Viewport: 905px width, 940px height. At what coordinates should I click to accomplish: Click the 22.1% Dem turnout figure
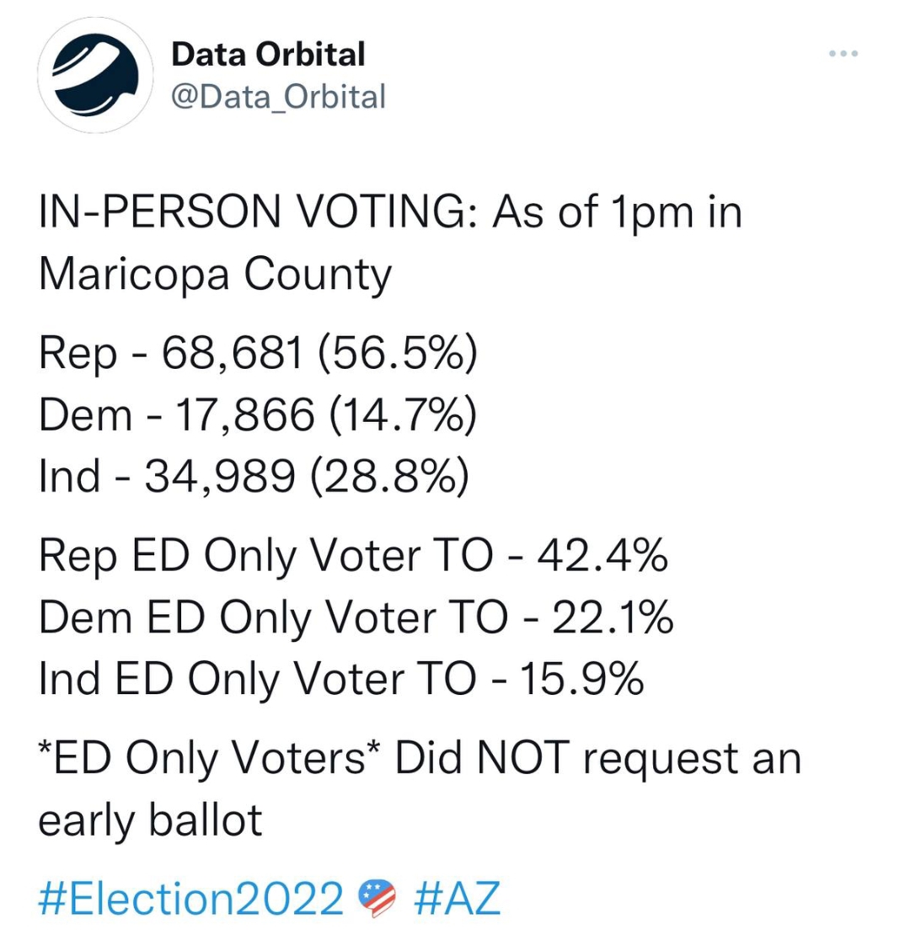(613, 617)
